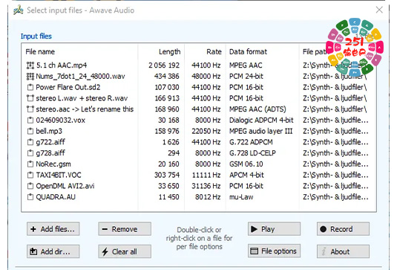Select the file name g722.aiff

pyautogui.click(x=50, y=142)
